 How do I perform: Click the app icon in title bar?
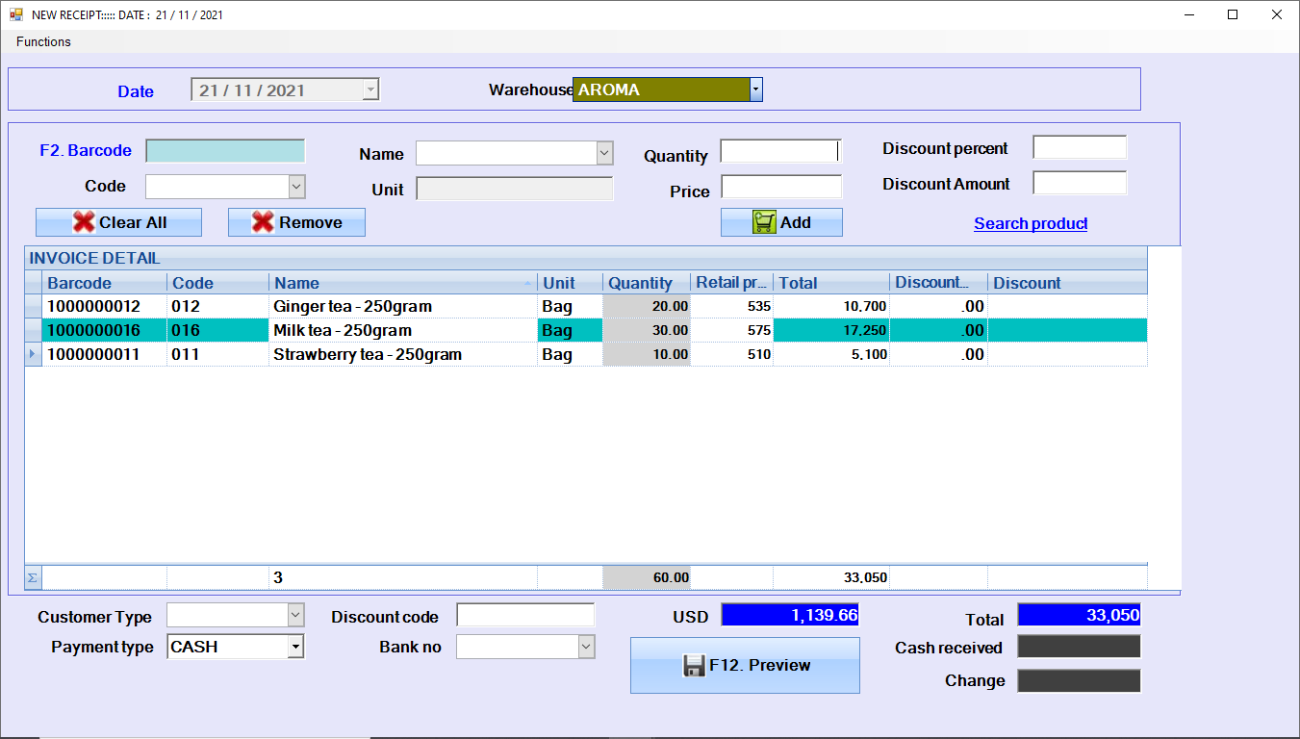(x=16, y=14)
